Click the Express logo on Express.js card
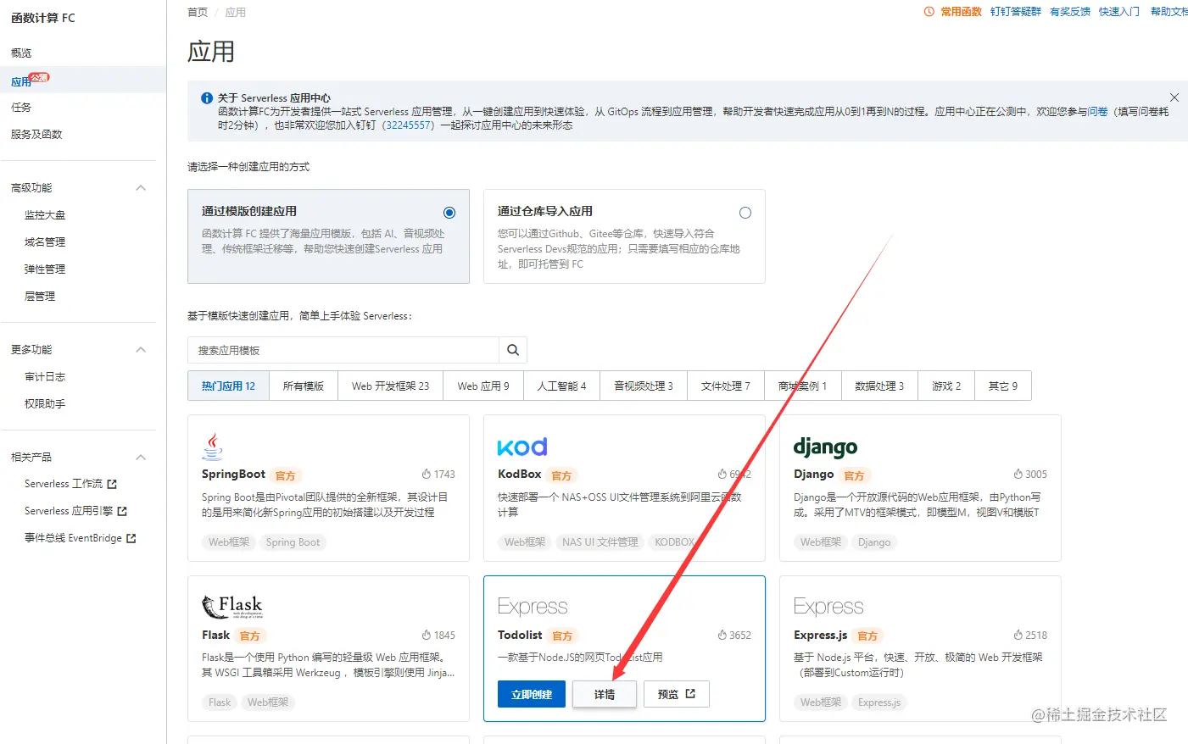Viewport: 1188px width, 744px height. tap(828, 607)
